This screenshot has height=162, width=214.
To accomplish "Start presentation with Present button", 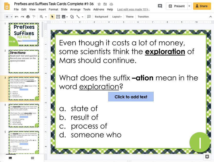I will click(x=176, y=6).
